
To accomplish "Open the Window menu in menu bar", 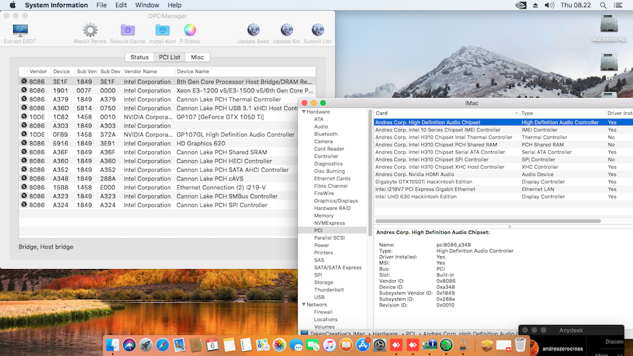I will click(146, 5).
